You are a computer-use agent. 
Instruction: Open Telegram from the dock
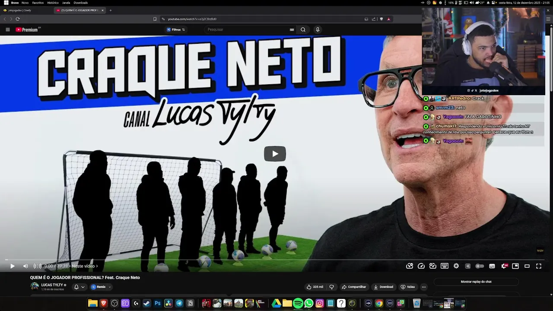pyautogui.click(x=179, y=303)
